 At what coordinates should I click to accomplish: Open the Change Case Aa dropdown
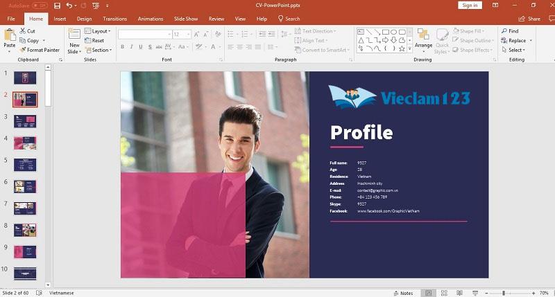(182, 46)
